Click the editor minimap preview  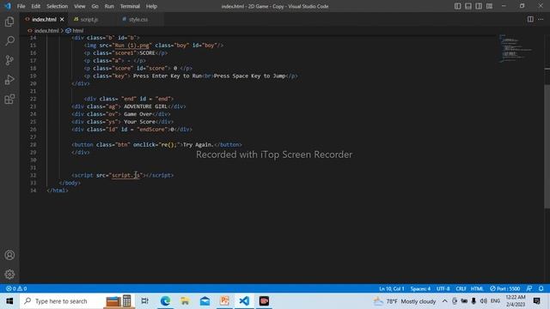pos(516,48)
